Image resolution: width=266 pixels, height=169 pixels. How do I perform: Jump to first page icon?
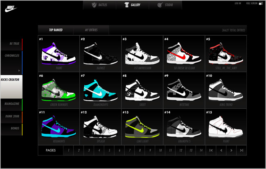211,150
